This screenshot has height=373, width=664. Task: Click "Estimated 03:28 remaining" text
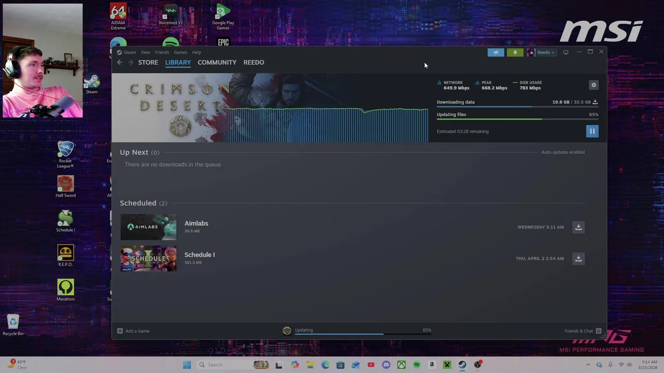(463, 132)
